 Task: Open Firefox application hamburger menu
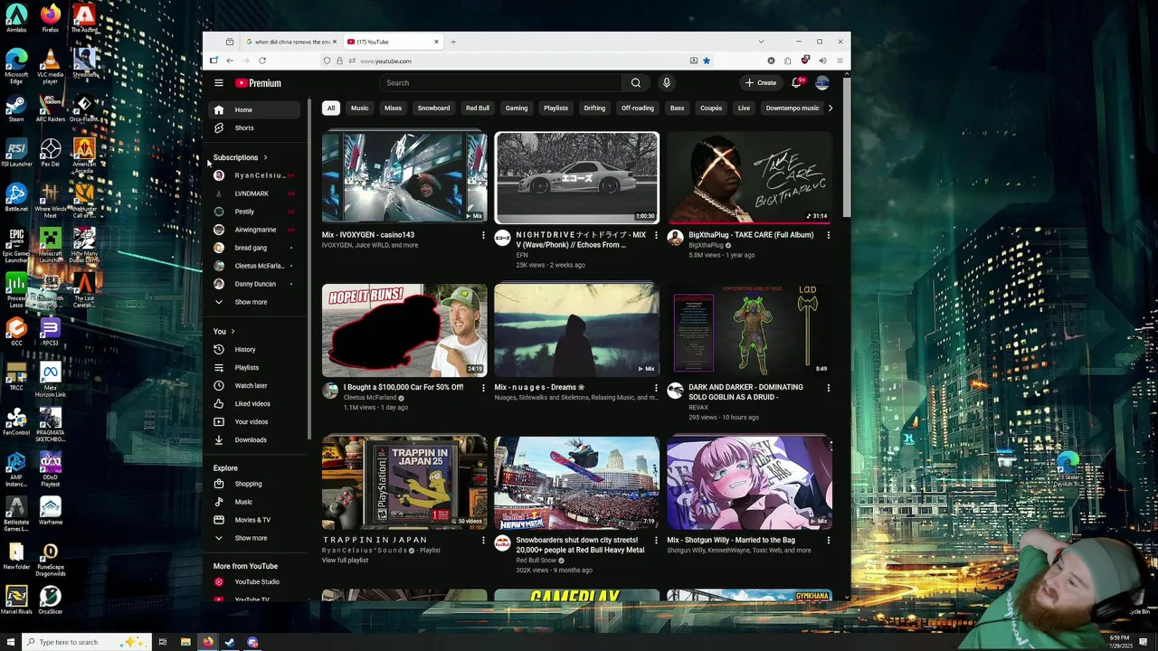(840, 61)
